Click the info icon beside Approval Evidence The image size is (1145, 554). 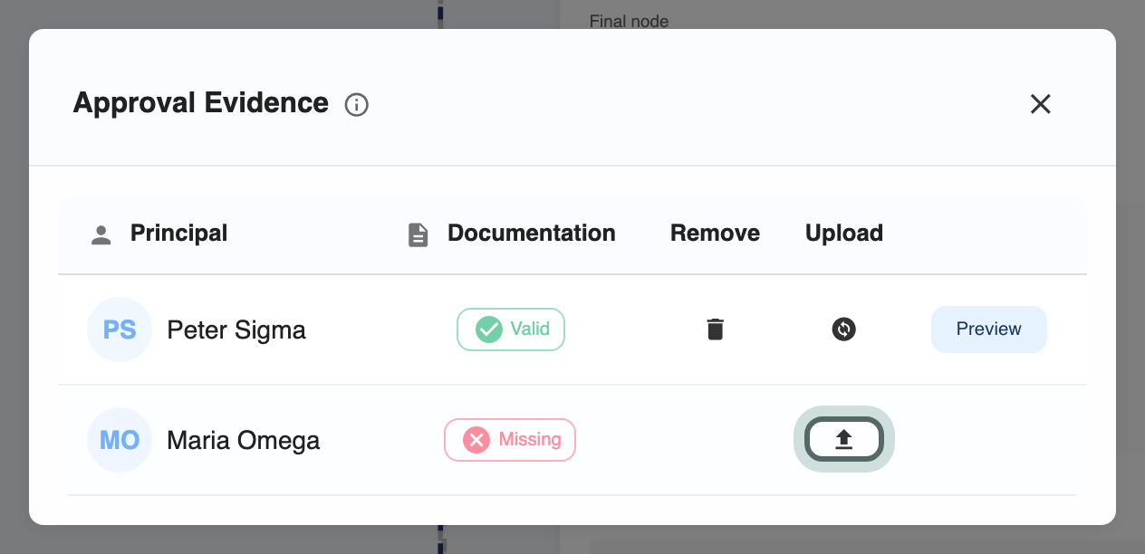click(x=357, y=105)
